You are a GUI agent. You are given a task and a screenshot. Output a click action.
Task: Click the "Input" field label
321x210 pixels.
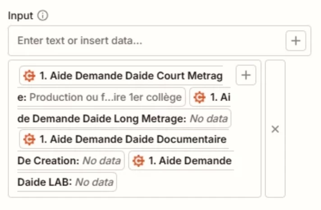point(21,16)
